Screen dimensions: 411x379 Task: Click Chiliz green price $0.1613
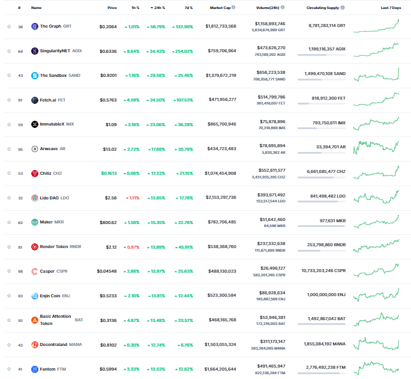[x=109, y=174]
